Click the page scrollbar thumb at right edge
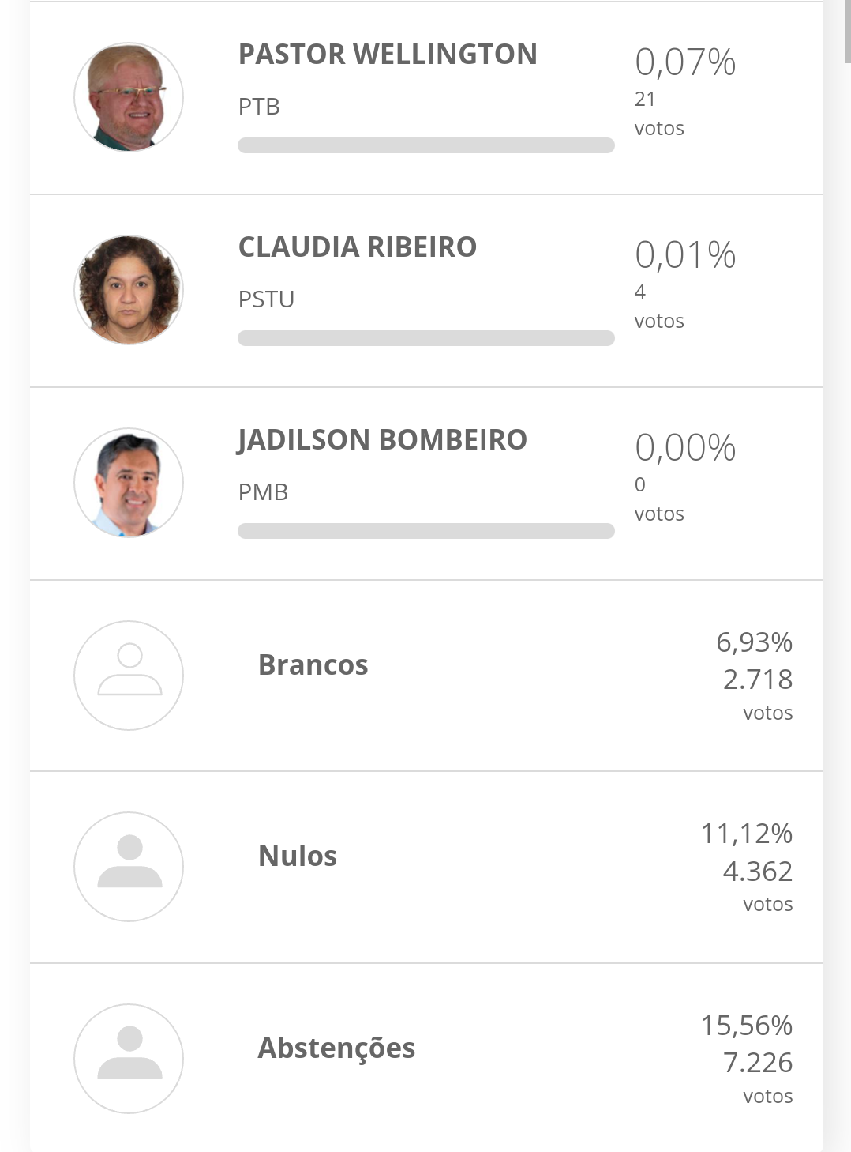 click(848, 32)
